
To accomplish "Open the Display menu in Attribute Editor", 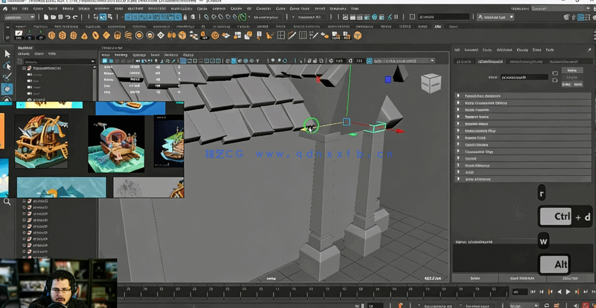I will (x=522, y=50).
